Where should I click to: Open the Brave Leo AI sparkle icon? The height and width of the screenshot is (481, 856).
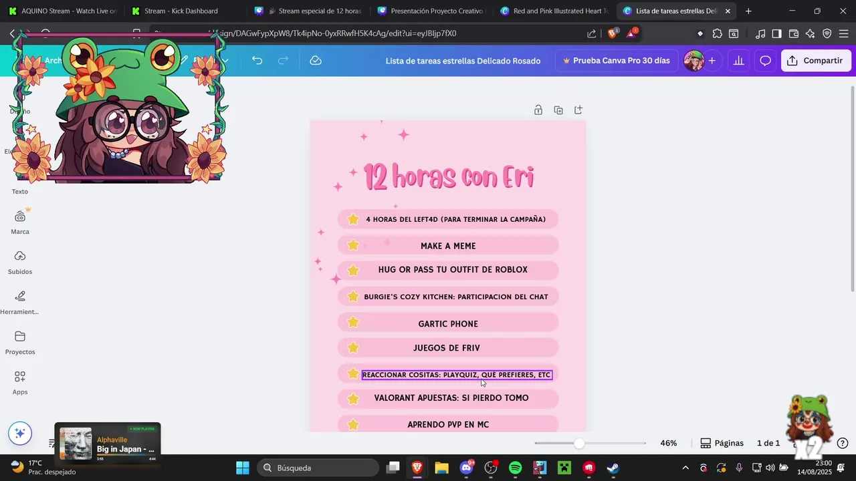coord(811,33)
